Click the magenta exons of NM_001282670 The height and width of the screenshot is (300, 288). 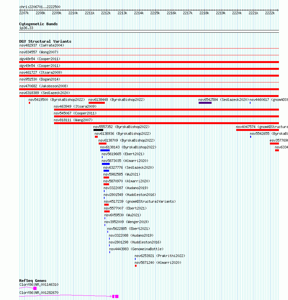(x=115, y=296)
